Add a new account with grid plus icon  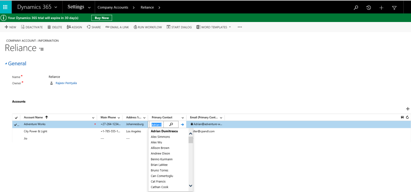point(408,109)
